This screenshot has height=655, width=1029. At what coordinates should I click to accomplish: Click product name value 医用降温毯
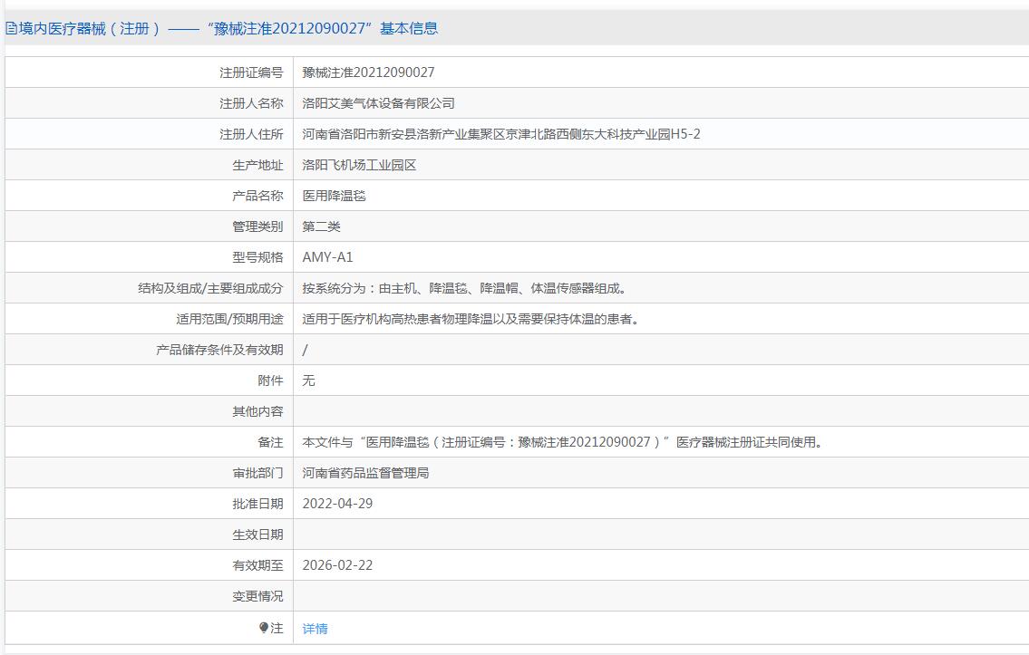tap(334, 196)
